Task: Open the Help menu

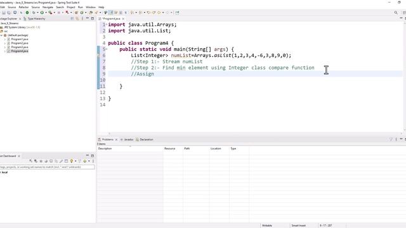Action: [101, 7]
